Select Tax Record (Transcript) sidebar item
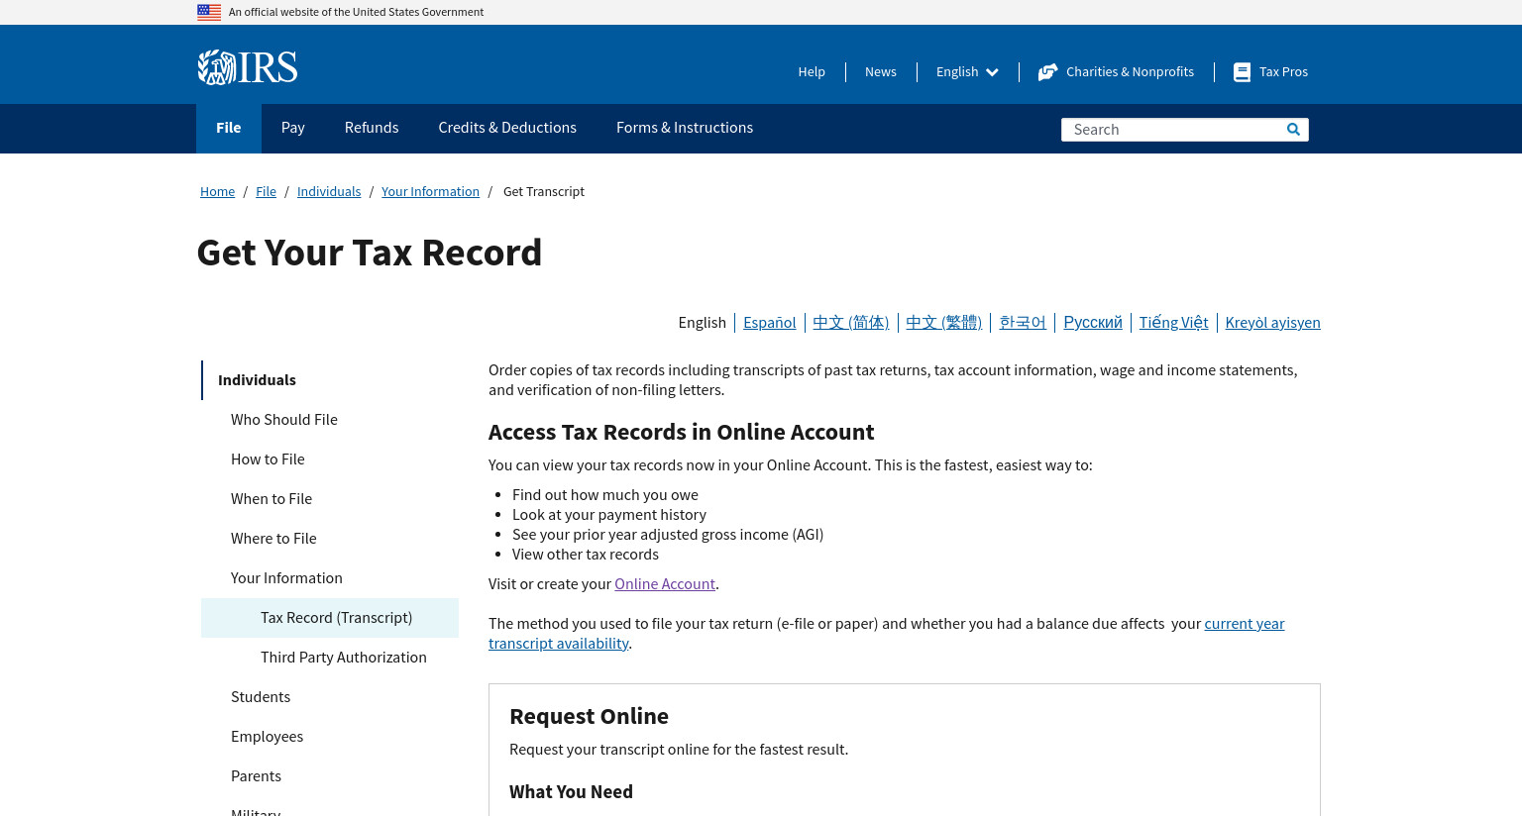Screen dimensions: 1522x816 pos(330,618)
